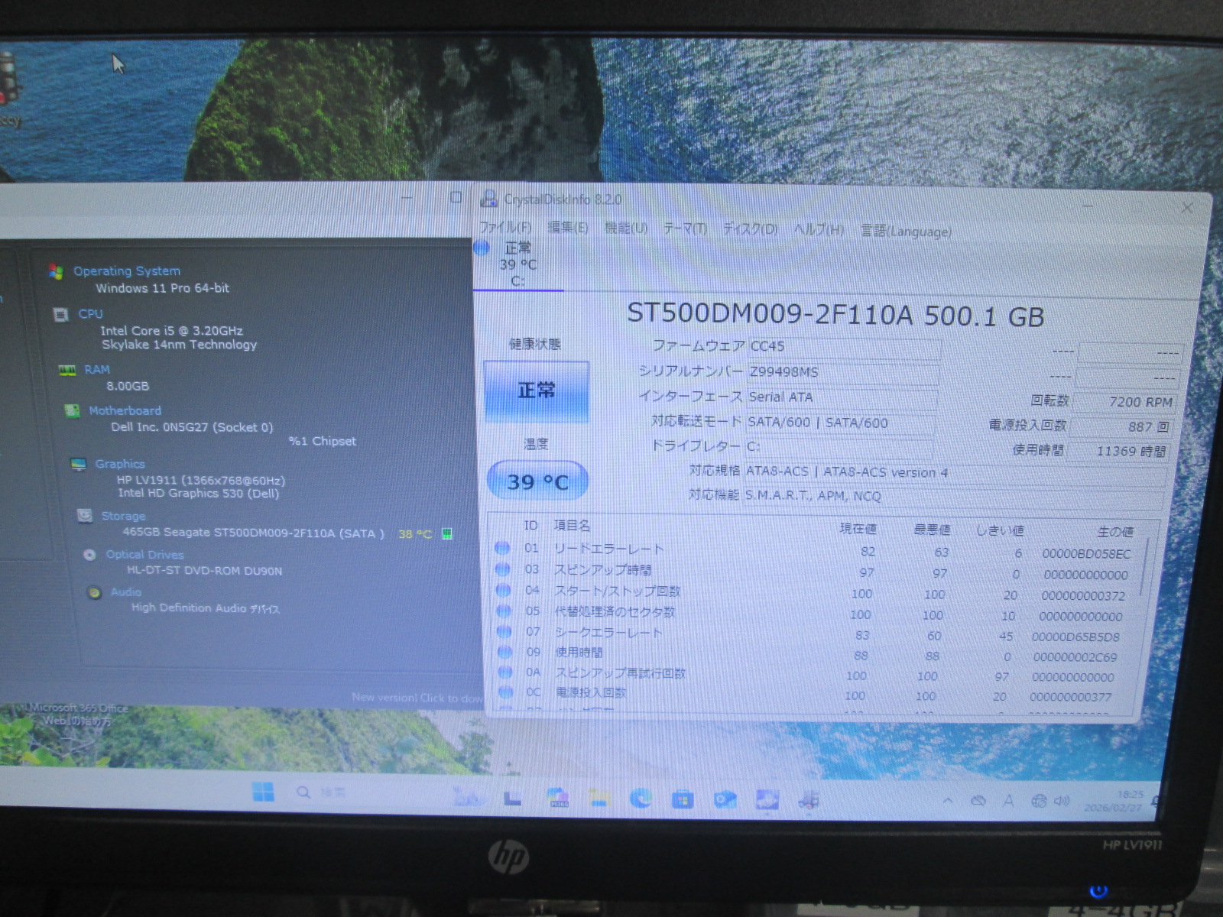Image resolution: width=1223 pixels, height=917 pixels.
Task: Open the ディスク(D) menu
Action: point(749,230)
